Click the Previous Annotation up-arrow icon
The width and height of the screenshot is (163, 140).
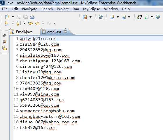[18, 23]
